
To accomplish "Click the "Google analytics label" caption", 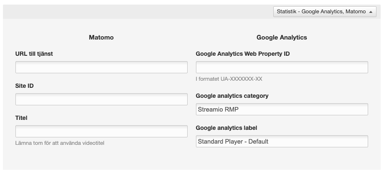I will [x=226, y=128].
